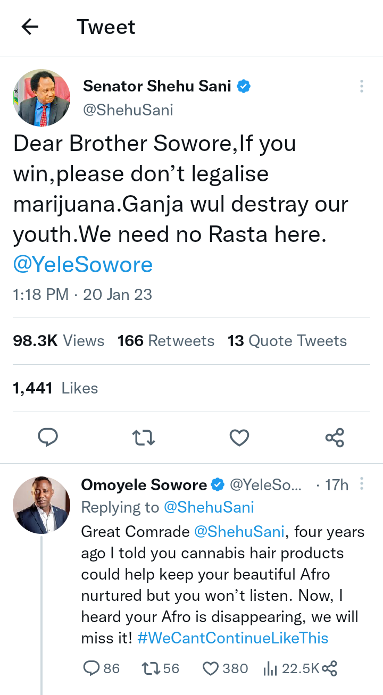Share the main tweet
The width and height of the screenshot is (383, 695).
(335, 438)
